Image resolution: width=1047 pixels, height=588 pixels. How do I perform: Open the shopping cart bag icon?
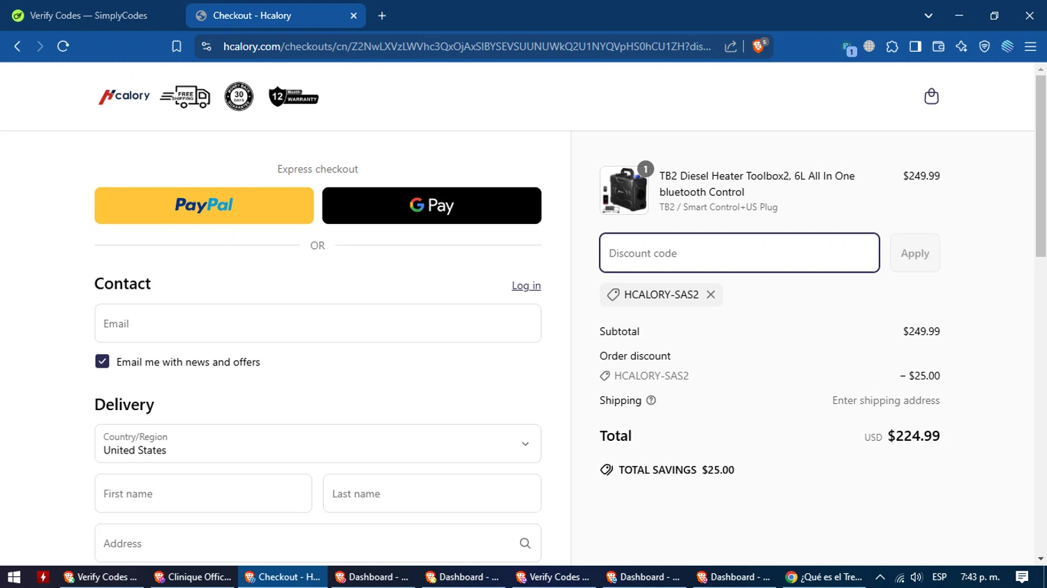[931, 96]
